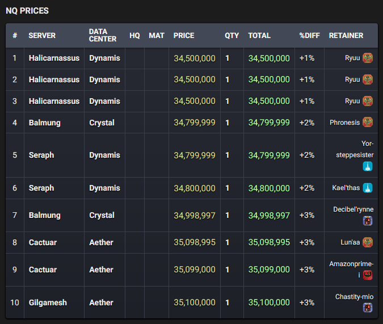Screen dimensions: 383x324
Task: Click the # column header
Action: [x=15, y=35]
